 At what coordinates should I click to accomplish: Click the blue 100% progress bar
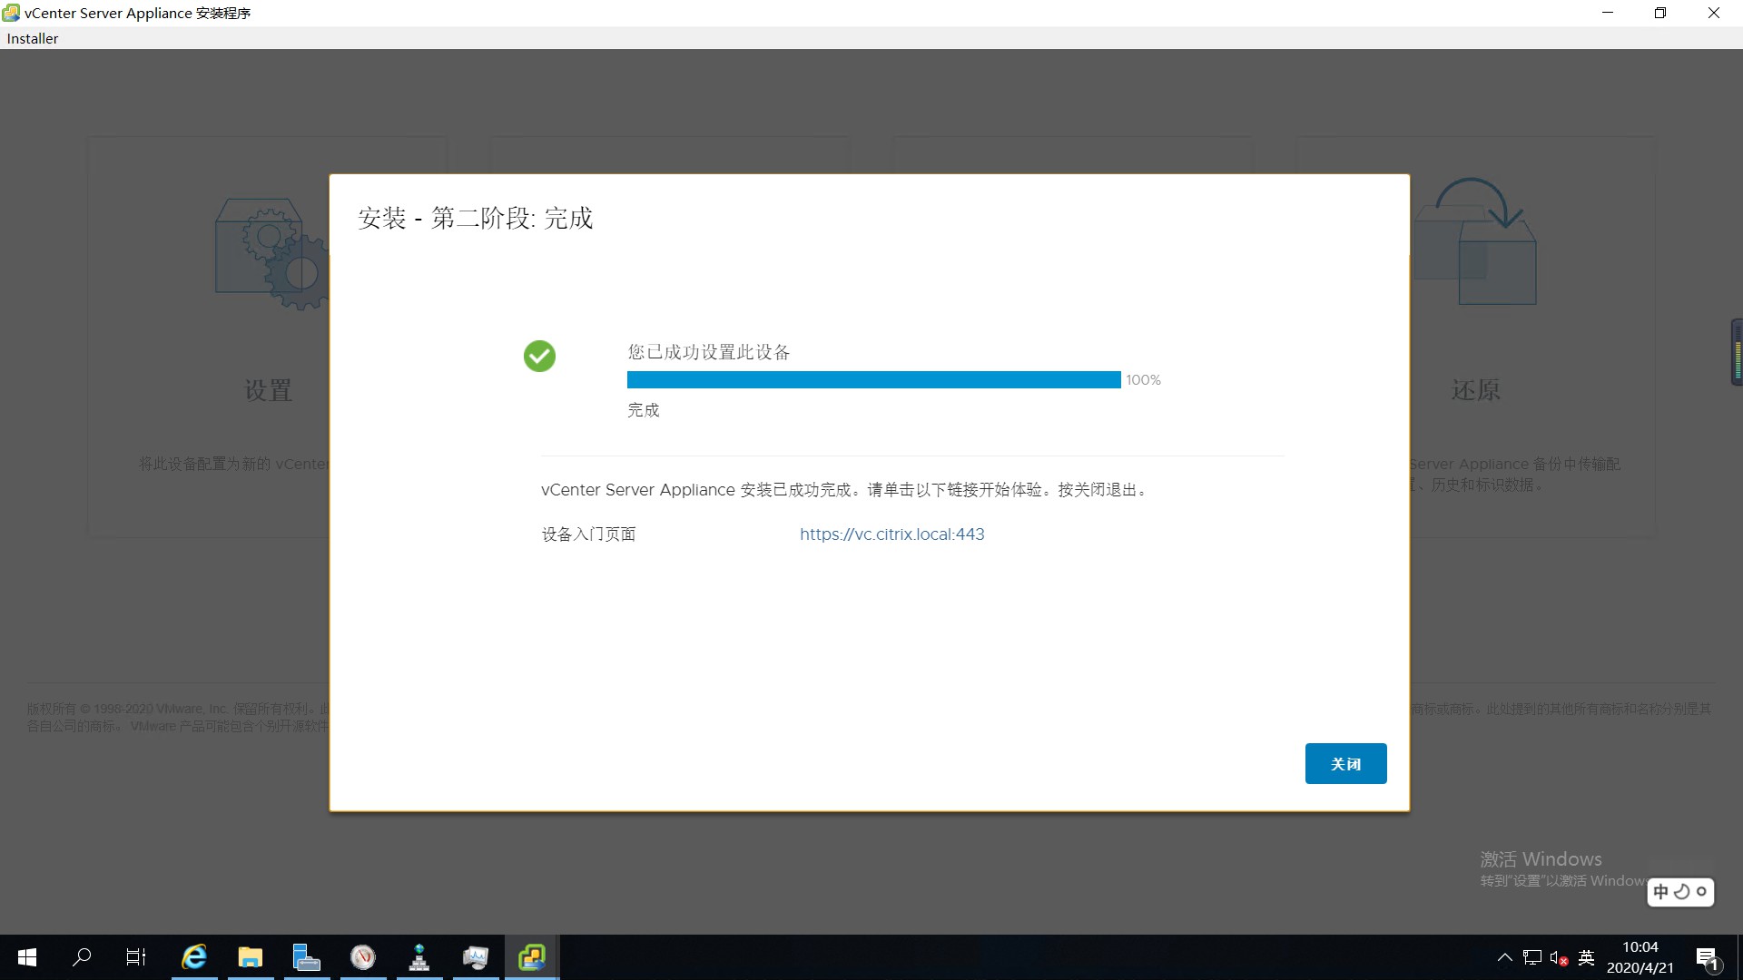873,379
